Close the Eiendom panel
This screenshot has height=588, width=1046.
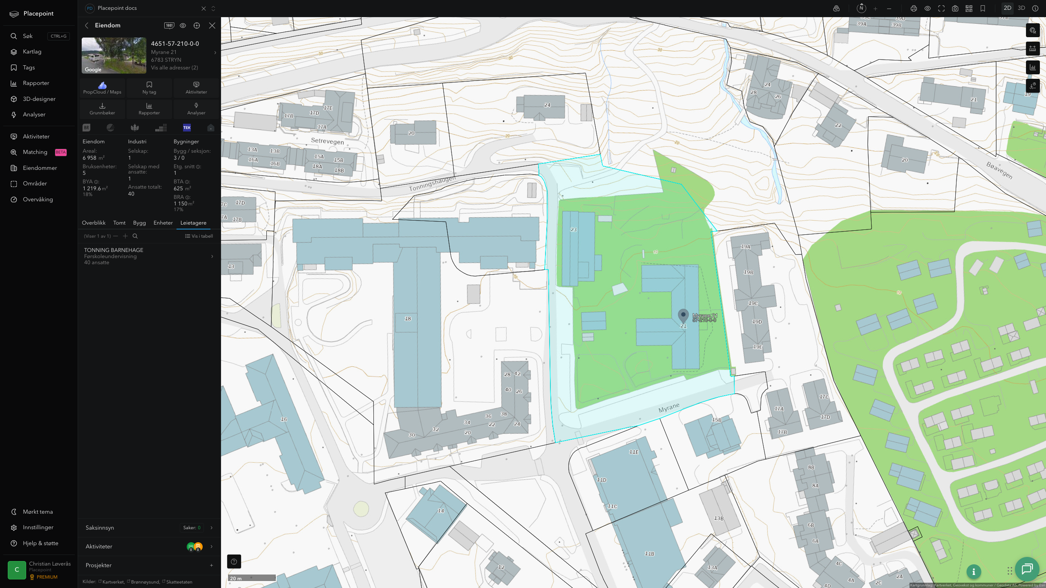click(x=212, y=25)
